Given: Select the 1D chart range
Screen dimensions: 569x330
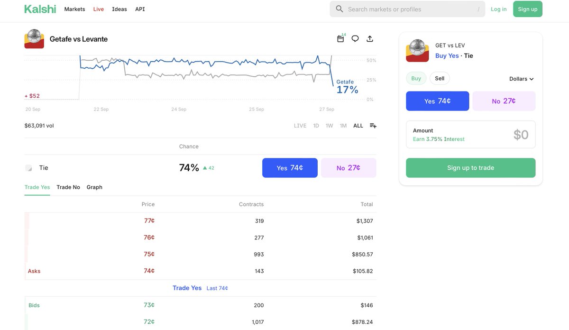Looking at the screenshot, I should 316,126.
